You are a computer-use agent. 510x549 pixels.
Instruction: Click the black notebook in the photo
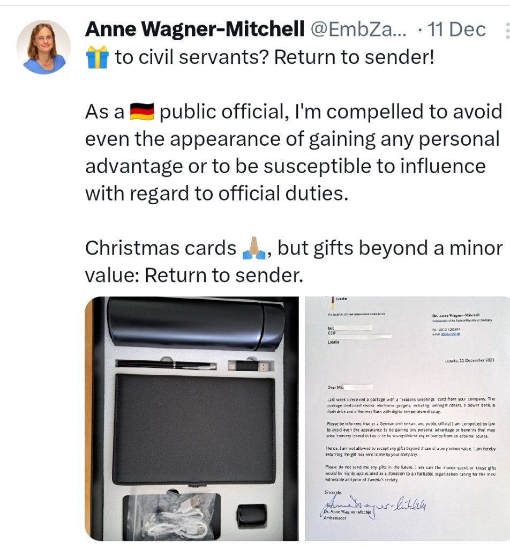point(194,428)
